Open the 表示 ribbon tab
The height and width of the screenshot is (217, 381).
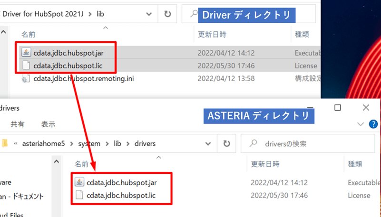(x=48, y=124)
